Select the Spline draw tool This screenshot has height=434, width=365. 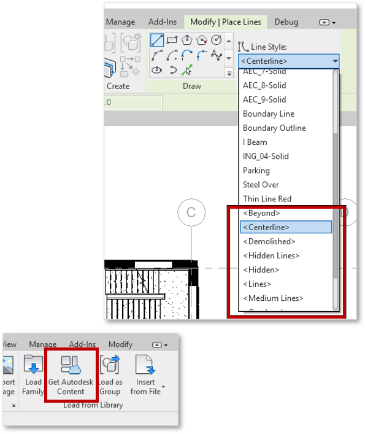coord(217,55)
